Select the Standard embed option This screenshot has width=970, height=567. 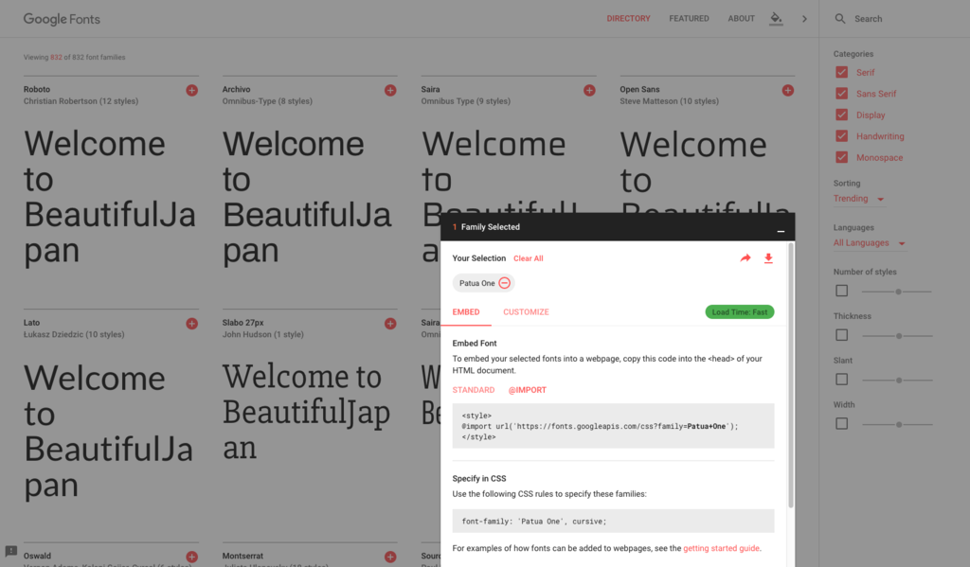(474, 390)
